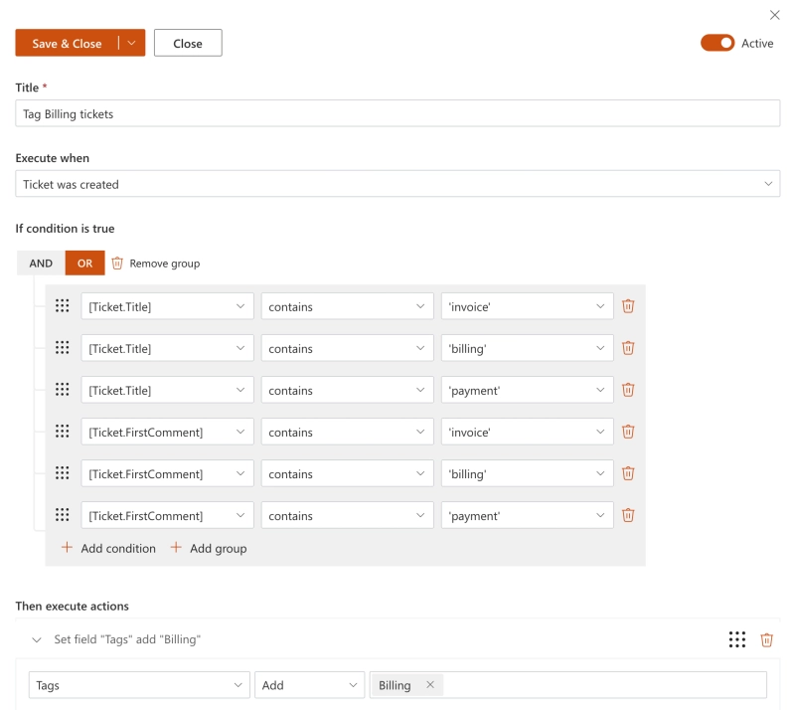Click Add group text

pyautogui.click(x=218, y=548)
